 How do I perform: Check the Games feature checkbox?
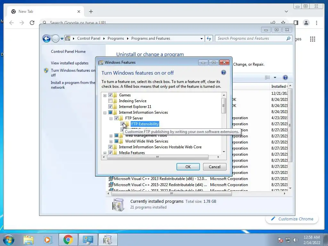pyautogui.click(x=110, y=95)
